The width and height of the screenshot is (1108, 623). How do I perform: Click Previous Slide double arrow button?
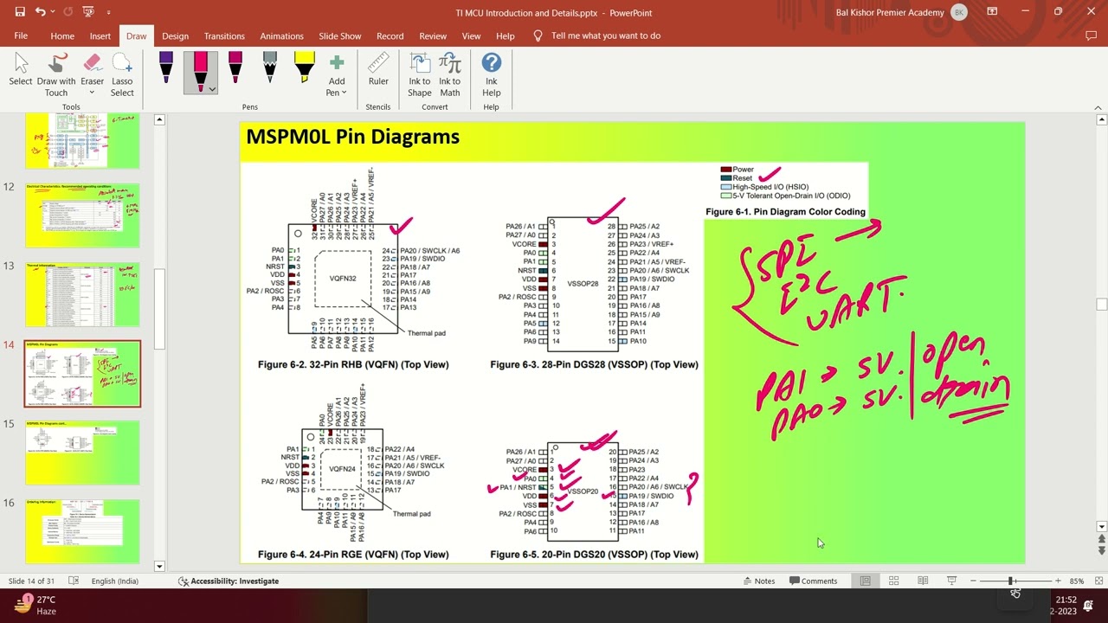click(1101, 540)
